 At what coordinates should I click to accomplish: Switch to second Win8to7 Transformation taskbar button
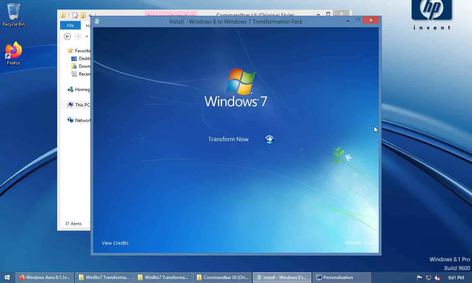click(163, 277)
